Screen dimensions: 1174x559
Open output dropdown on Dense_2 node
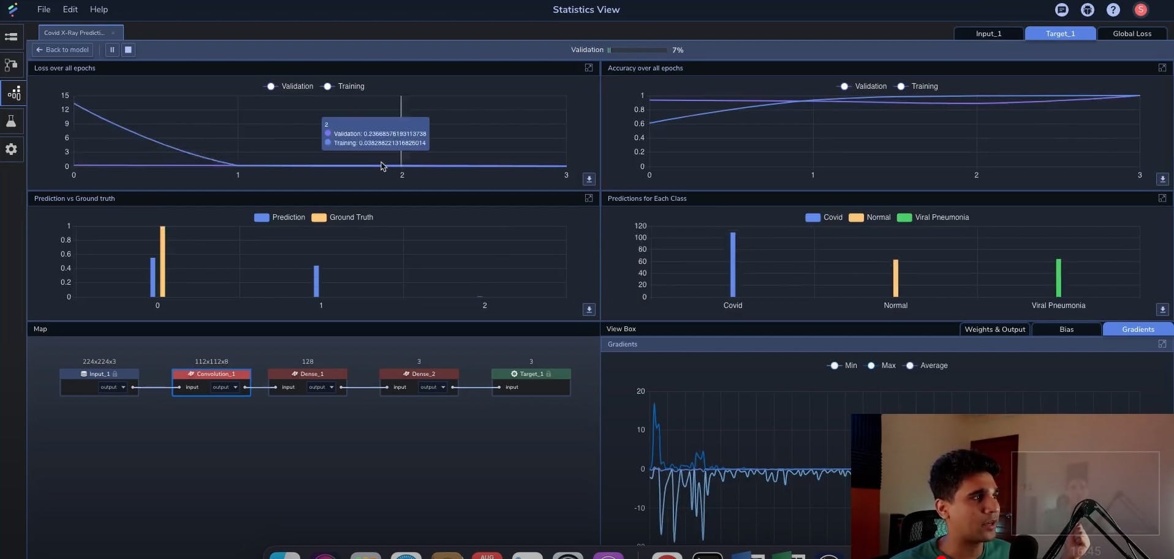point(433,387)
